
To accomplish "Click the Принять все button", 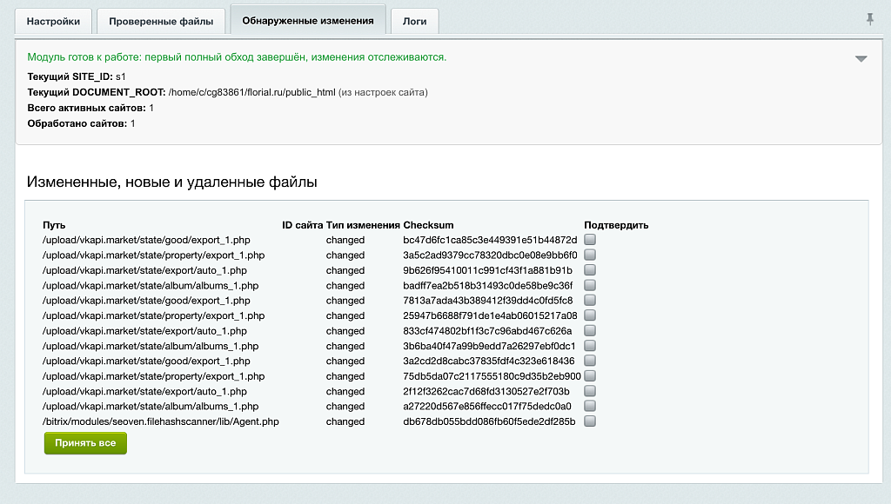I will [x=84, y=443].
